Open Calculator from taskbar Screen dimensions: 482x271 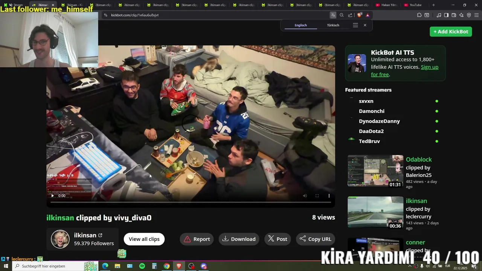[154, 266]
